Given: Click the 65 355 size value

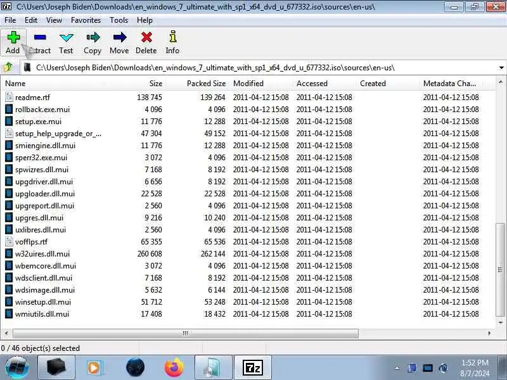Looking at the screenshot, I should 151,242.
